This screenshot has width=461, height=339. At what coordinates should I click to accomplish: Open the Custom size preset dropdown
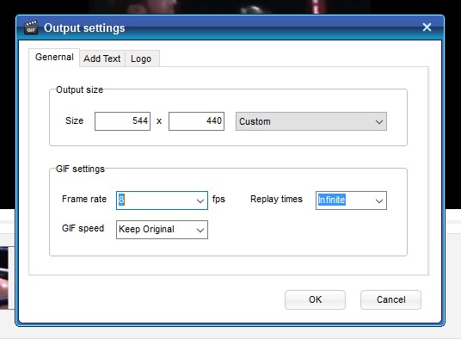click(311, 121)
